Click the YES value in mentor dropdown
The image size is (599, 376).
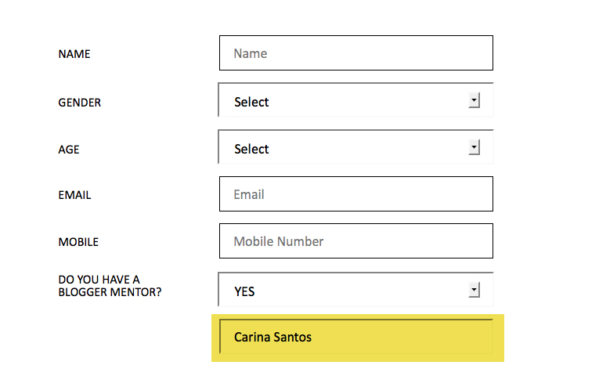pyautogui.click(x=244, y=291)
